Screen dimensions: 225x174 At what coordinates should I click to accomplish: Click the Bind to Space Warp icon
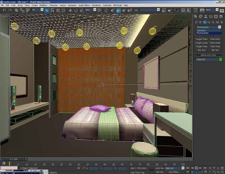(x=28, y=10)
